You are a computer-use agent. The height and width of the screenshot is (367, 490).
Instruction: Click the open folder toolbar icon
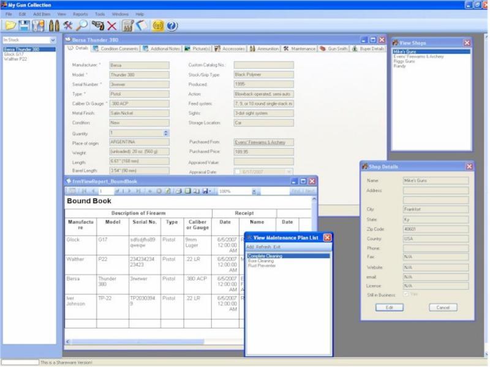coord(10,26)
